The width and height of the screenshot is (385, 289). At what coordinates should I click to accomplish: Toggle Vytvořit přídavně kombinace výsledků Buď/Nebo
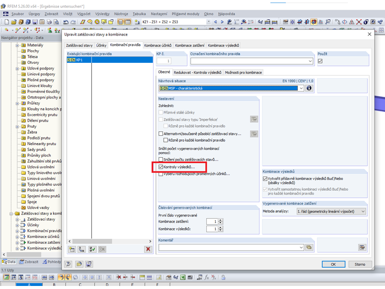pyautogui.click(x=265, y=178)
